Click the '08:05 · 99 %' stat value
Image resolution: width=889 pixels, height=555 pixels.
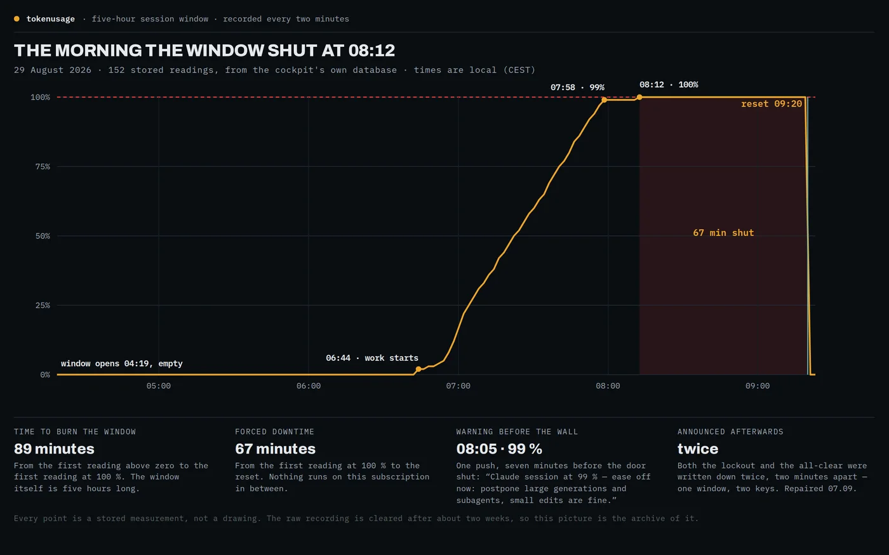499,448
